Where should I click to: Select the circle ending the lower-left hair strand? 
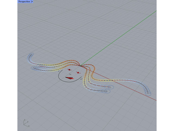click(33, 68)
